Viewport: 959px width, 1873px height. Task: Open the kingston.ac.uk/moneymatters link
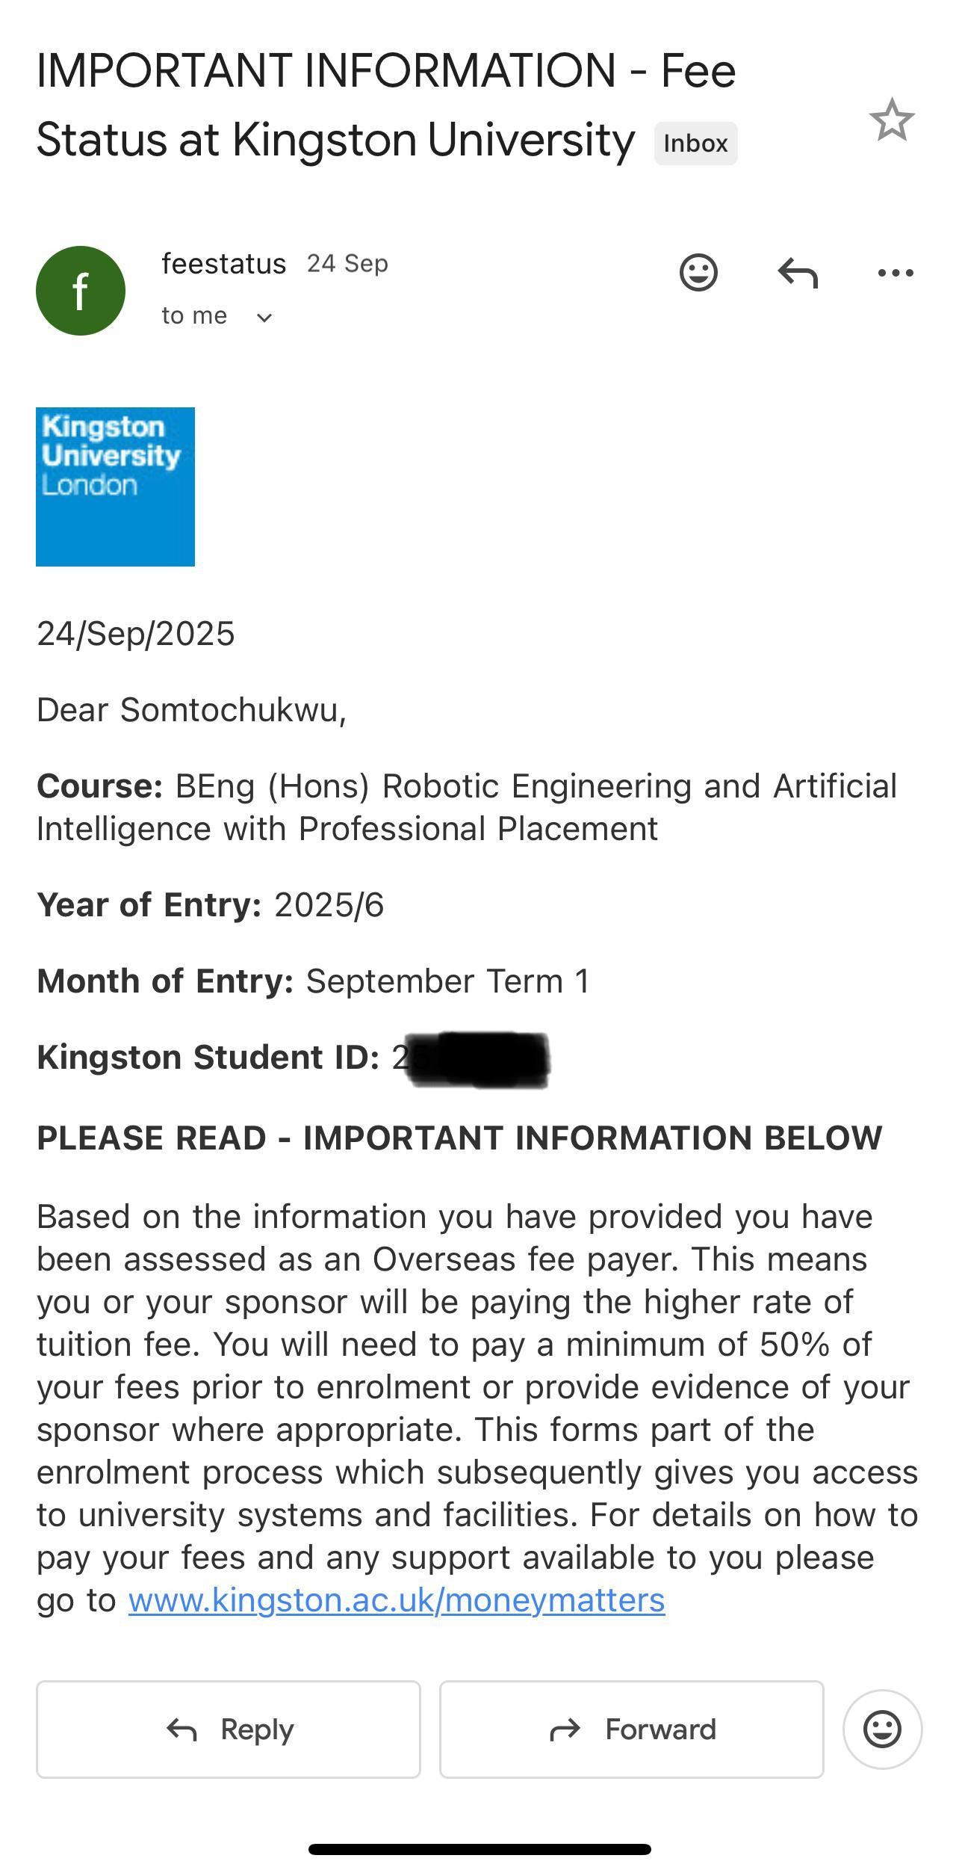396,1600
